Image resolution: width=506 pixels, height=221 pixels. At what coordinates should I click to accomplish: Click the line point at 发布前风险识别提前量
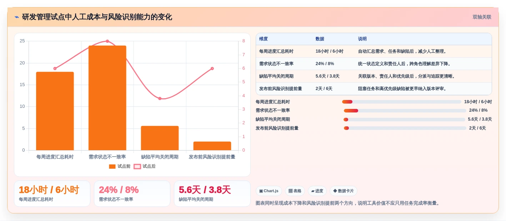pyautogui.click(x=212, y=68)
